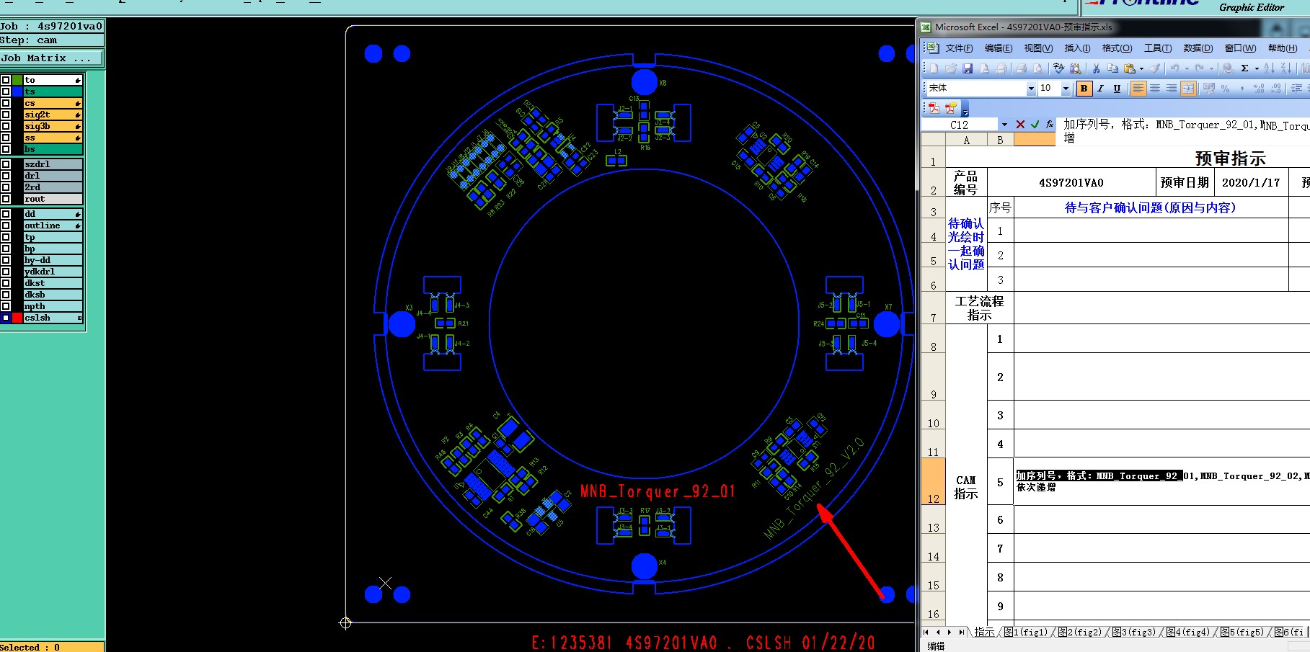Click the Spelling check icon in Excel
1310x652 pixels.
(x=1058, y=68)
